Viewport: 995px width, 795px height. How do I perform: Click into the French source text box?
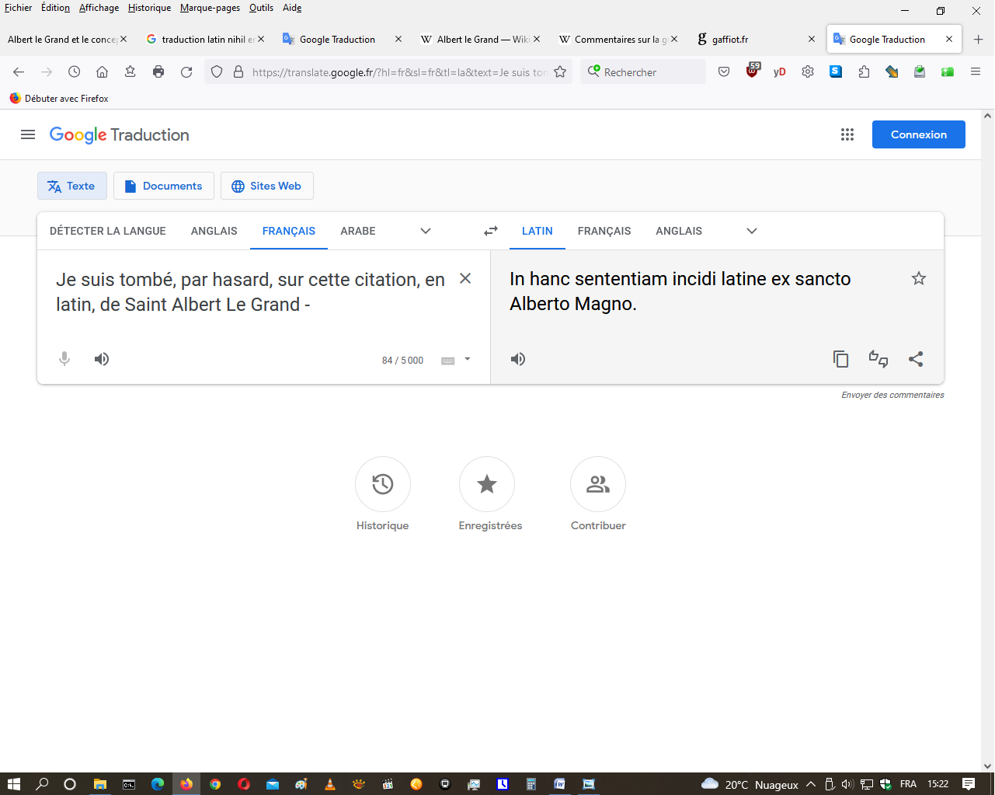pyautogui.click(x=251, y=292)
